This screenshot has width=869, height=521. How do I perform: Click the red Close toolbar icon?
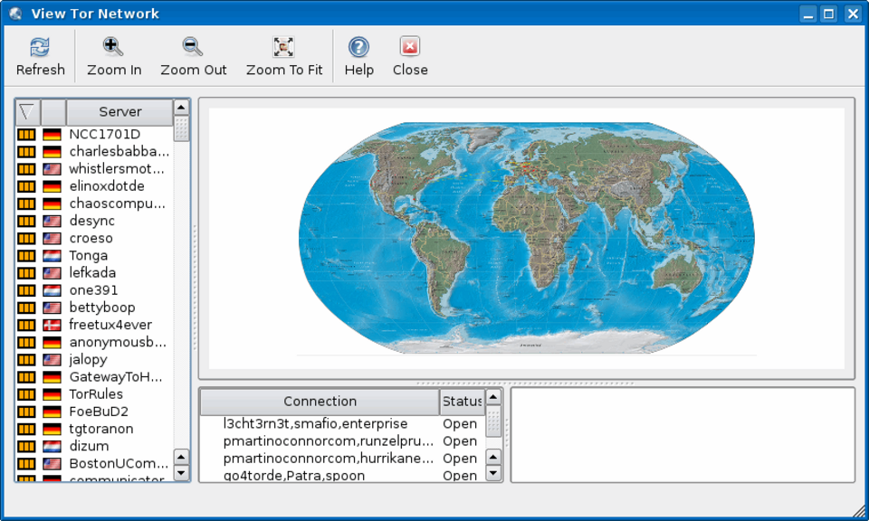(410, 47)
